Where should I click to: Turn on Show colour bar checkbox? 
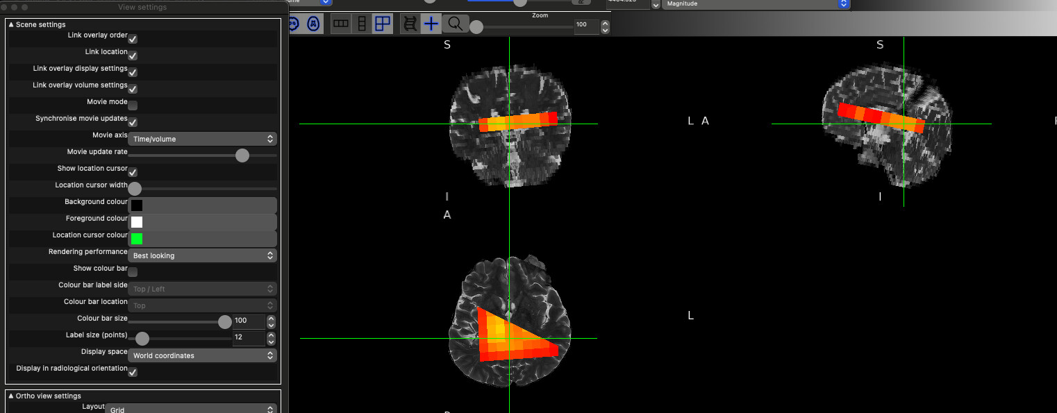[133, 272]
